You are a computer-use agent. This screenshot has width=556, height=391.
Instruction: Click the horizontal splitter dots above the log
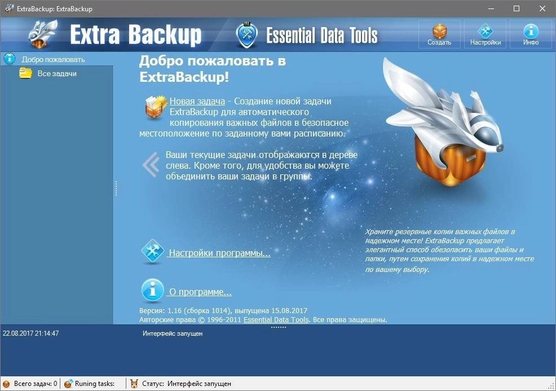279,327
